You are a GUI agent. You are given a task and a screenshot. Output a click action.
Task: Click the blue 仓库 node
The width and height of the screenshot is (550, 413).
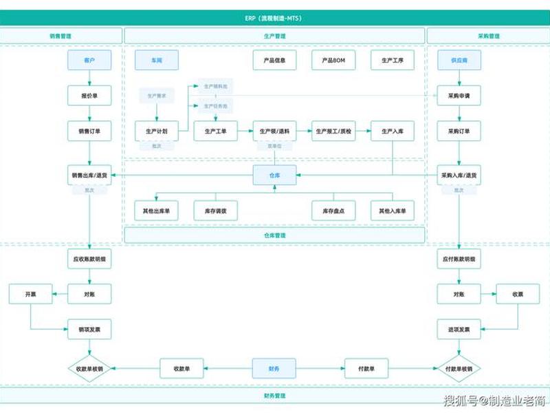tap(274, 175)
